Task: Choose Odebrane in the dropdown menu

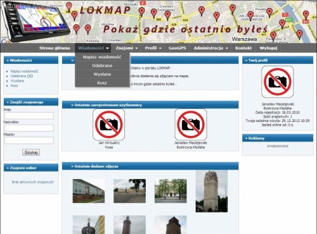Action: (102, 66)
